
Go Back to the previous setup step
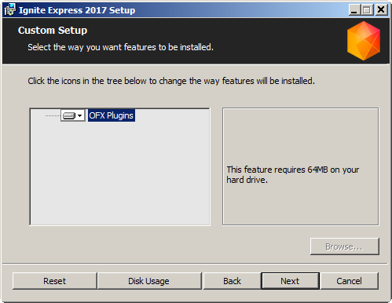[232, 281]
